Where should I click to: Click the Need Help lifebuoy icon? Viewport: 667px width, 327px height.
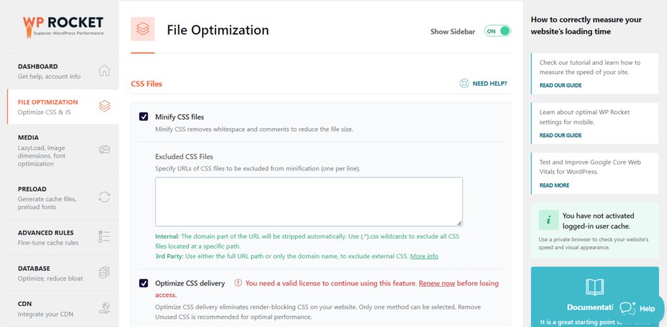coord(464,84)
